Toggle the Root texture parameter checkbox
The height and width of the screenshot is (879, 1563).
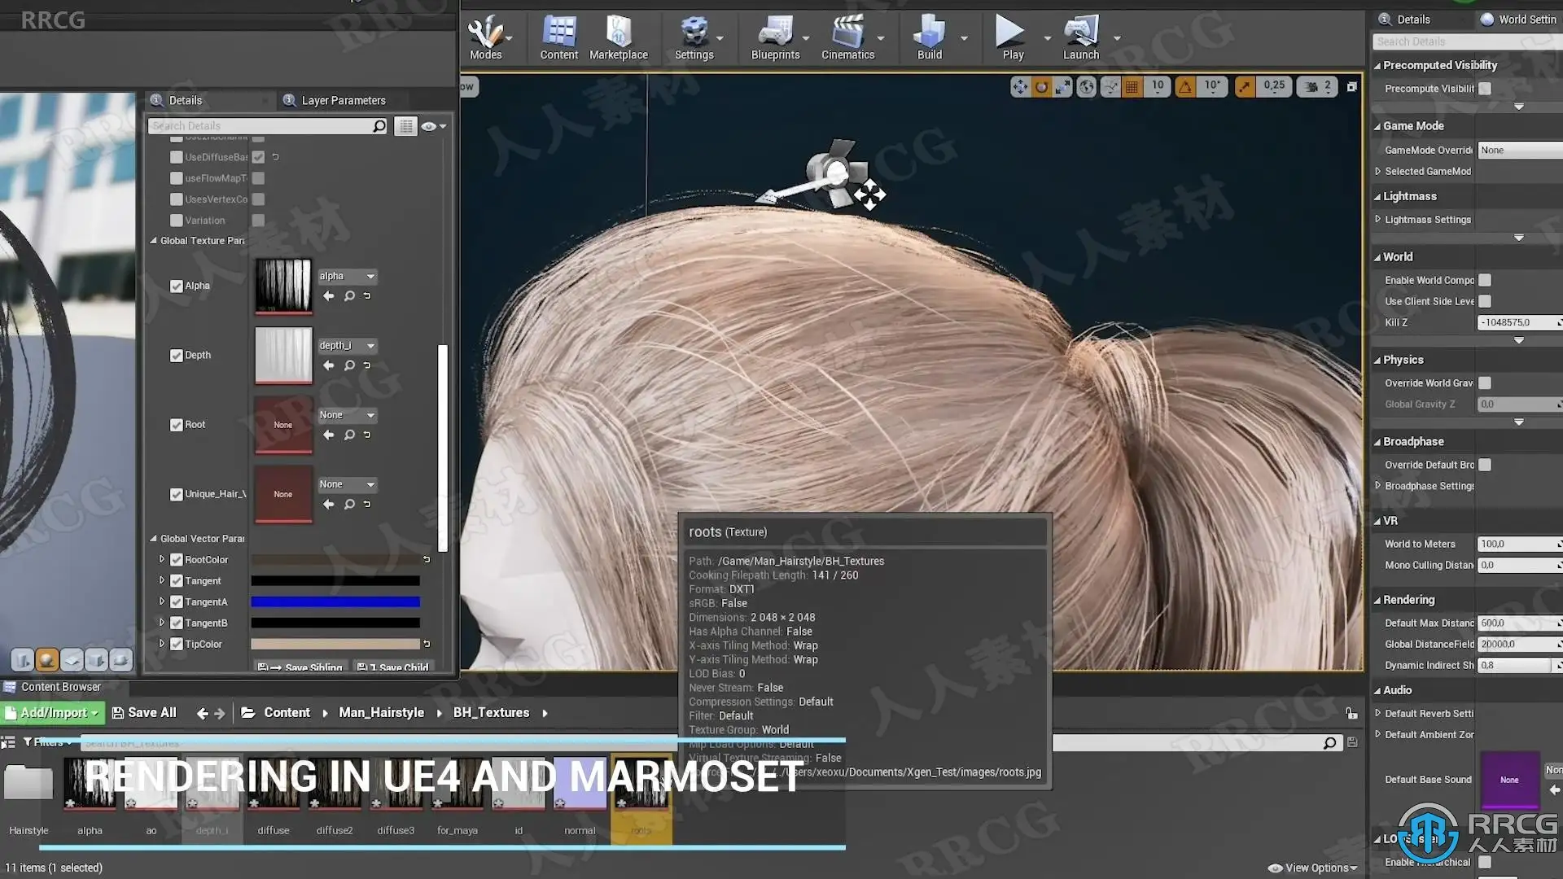coord(176,425)
